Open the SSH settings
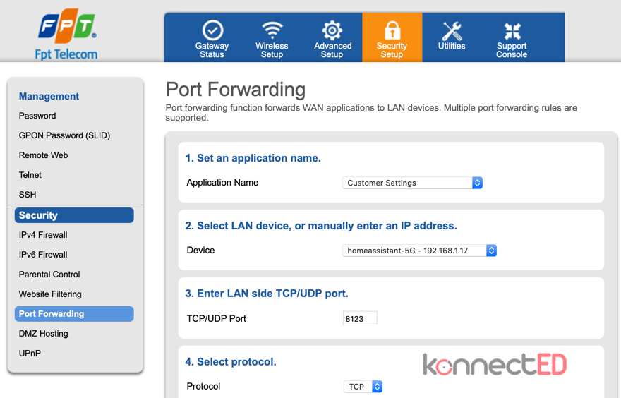The height and width of the screenshot is (398, 621). tap(28, 195)
